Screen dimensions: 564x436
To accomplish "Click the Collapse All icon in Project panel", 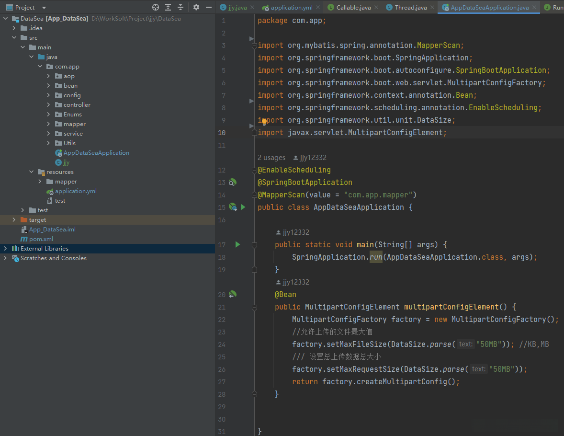I will coord(180,7).
